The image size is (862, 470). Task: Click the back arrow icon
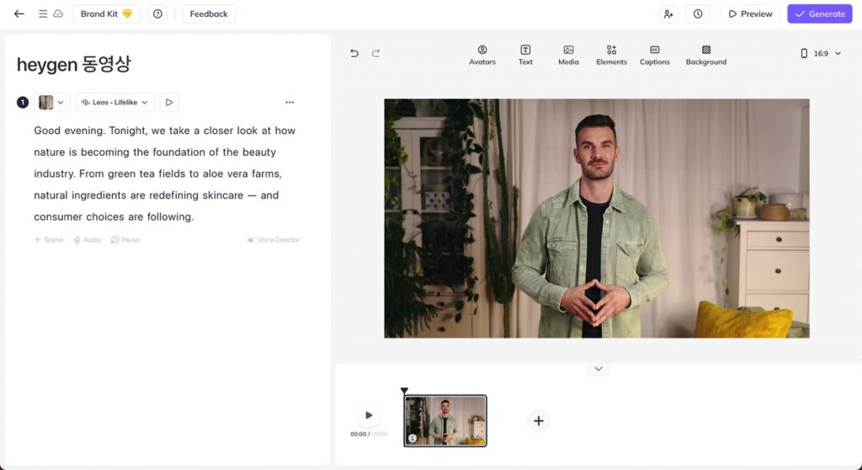[19, 13]
